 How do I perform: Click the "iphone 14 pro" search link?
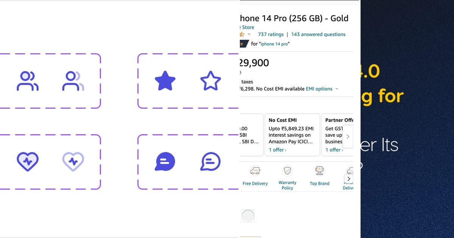point(274,44)
